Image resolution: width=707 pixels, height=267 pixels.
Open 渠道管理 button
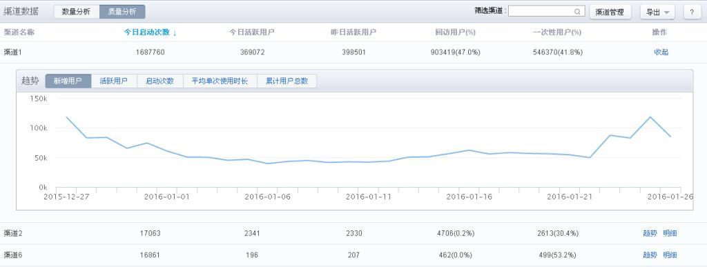click(610, 12)
